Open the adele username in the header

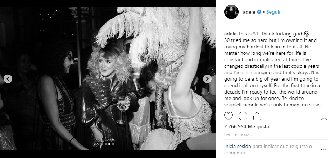click(249, 12)
